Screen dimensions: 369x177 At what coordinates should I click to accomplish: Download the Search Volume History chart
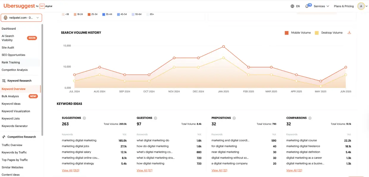349,32
